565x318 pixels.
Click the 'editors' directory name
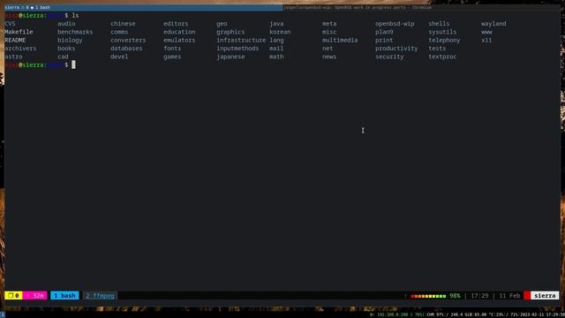click(x=176, y=24)
